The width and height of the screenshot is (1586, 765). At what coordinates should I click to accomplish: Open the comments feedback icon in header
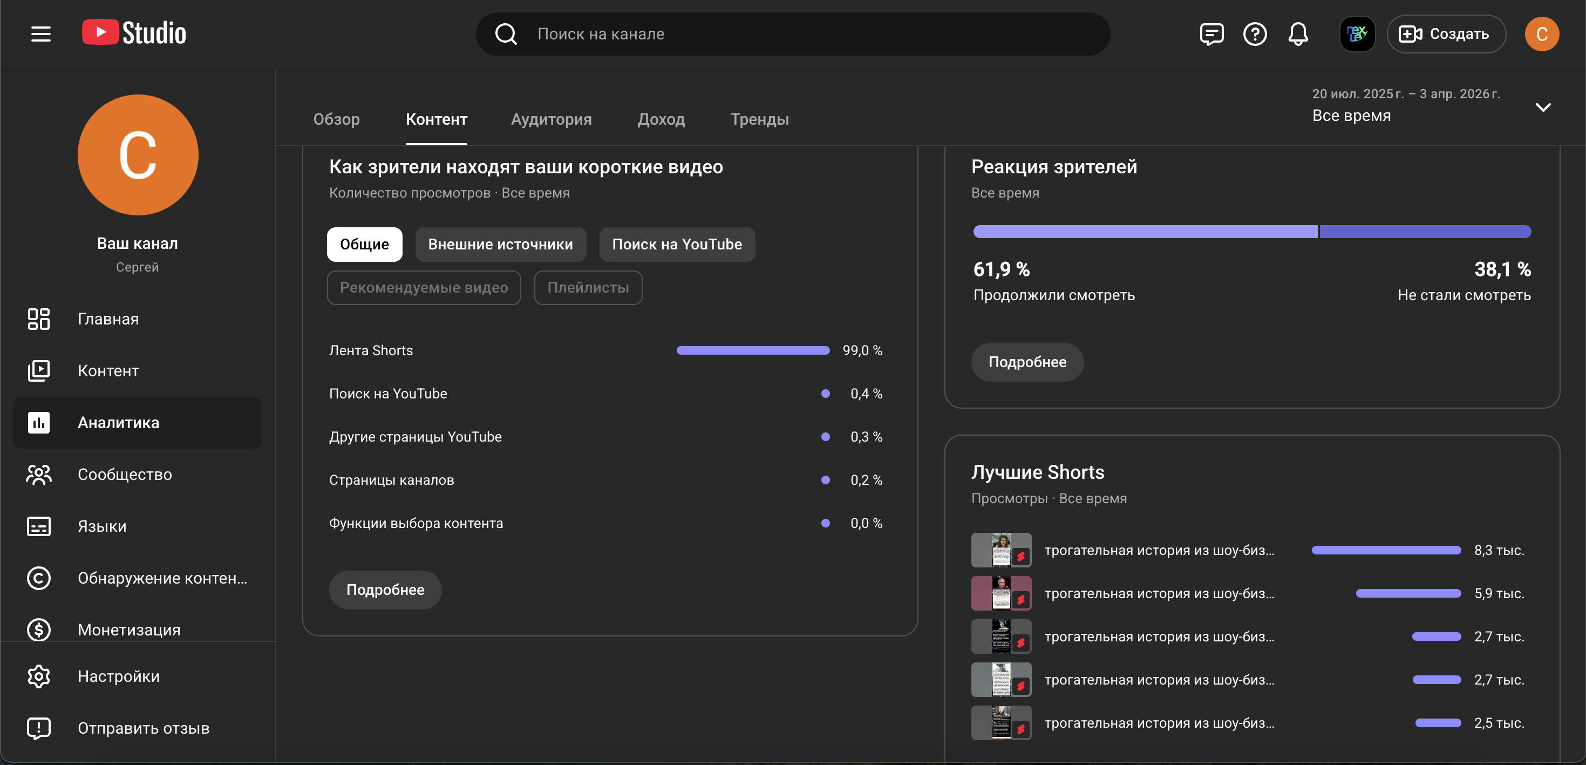point(1211,34)
